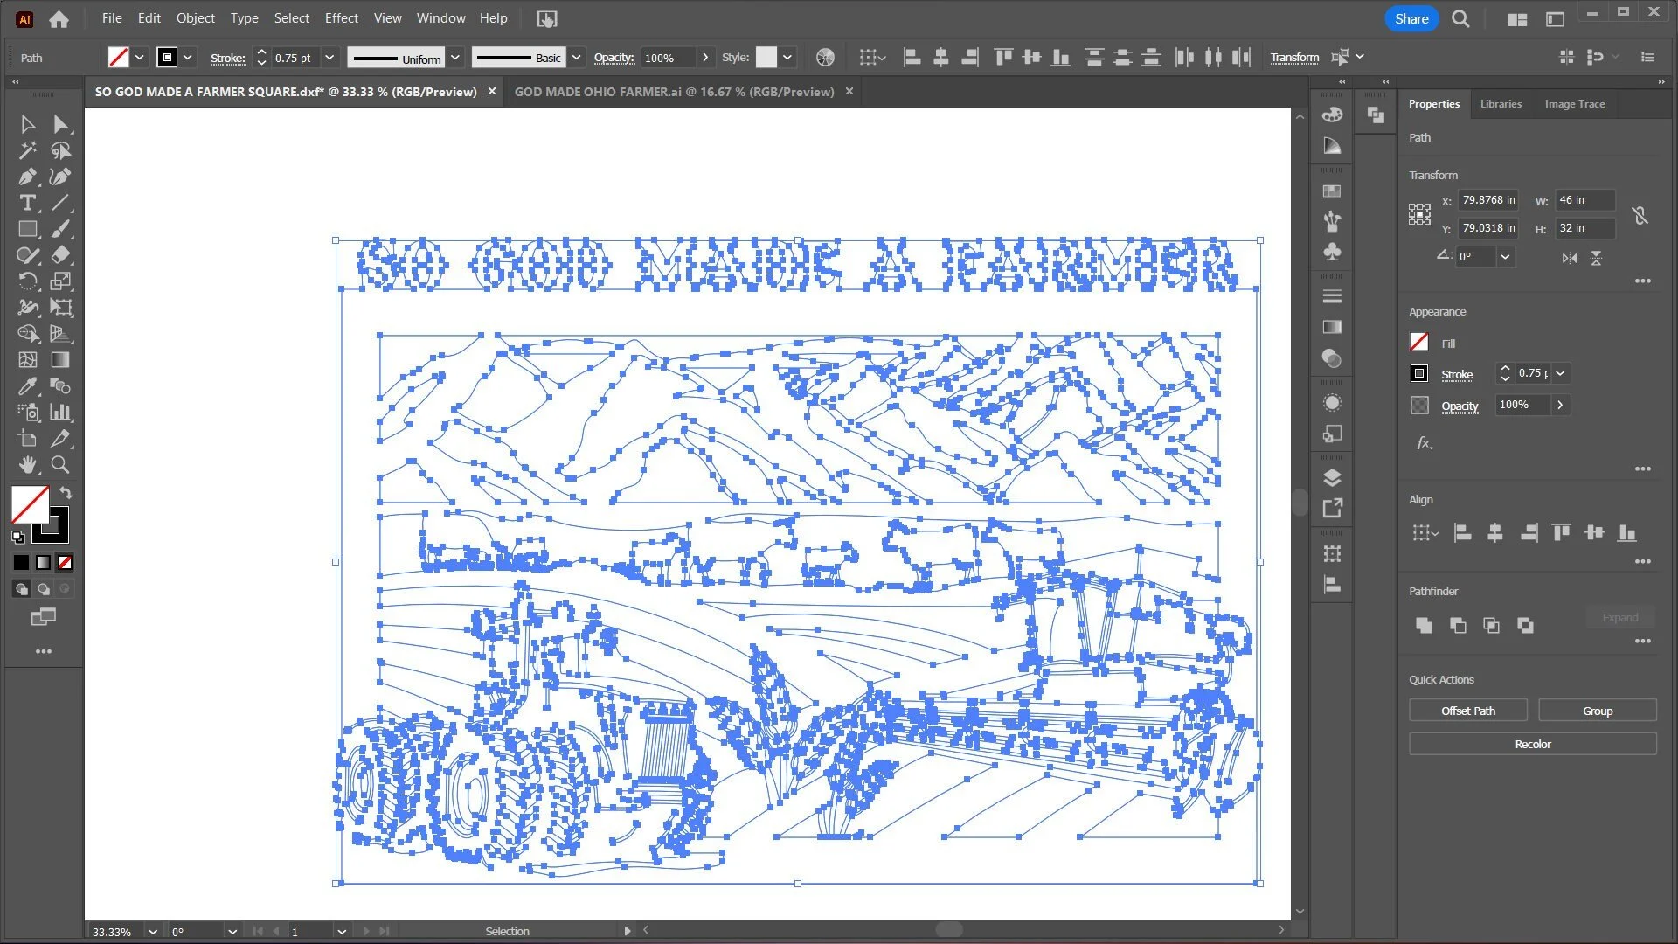Set color mode to None
Image resolution: width=1678 pixels, height=944 pixels.
point(66,563)
